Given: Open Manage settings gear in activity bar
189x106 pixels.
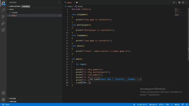Looking at the screenshot, I should coord(3,100).
